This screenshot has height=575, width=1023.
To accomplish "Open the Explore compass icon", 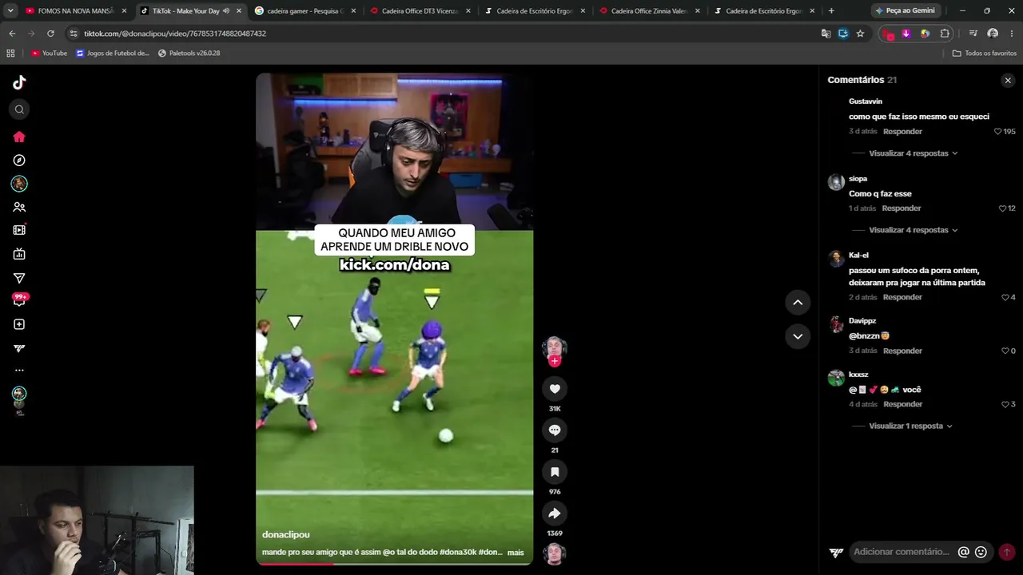I will (x=19, y=161).
